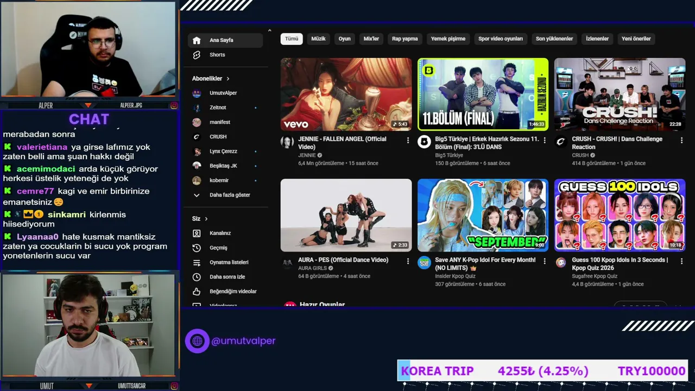695x391 pixels.
Task: Select the İzlenenler filter chip
Action: 597,39
